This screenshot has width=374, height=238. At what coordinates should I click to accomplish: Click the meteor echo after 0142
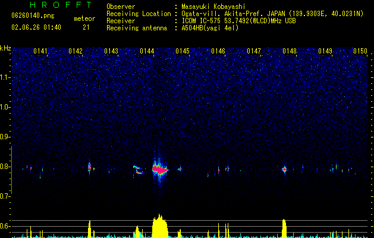click(89, 167)
